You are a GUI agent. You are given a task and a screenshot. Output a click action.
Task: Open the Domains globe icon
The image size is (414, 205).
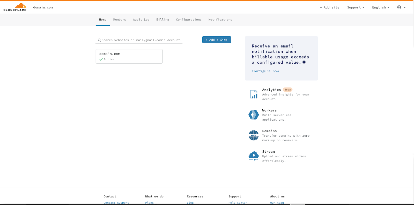coord(254,135)
